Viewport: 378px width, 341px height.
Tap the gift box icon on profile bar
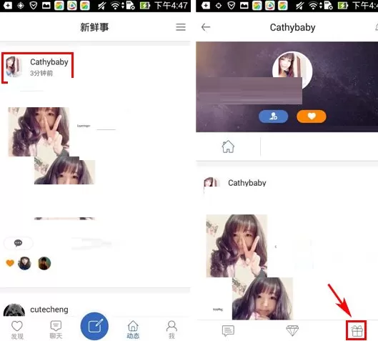357,330
